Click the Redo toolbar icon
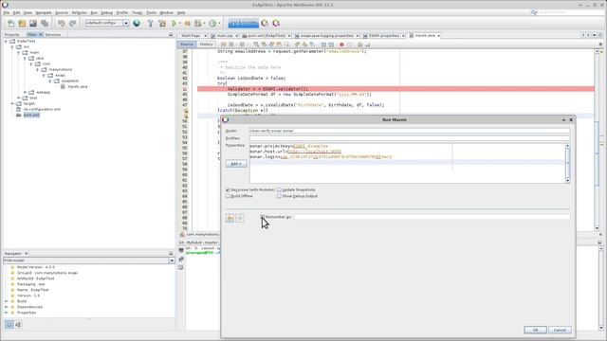The width and height of the screenshot is (607, 341). (x=72, y=24)
